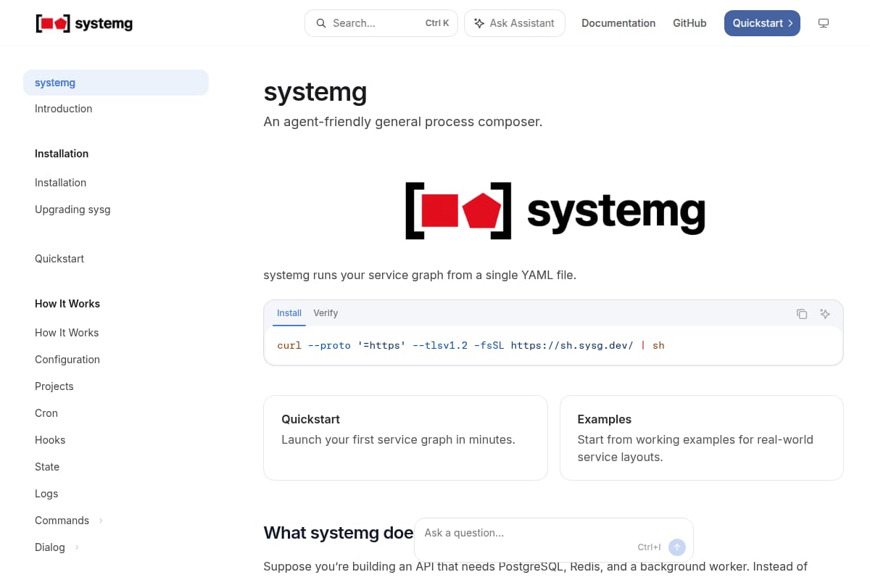
Task: Click the Installation sidebar group heading
Action: pyautogui.click(x=62, y=154)
